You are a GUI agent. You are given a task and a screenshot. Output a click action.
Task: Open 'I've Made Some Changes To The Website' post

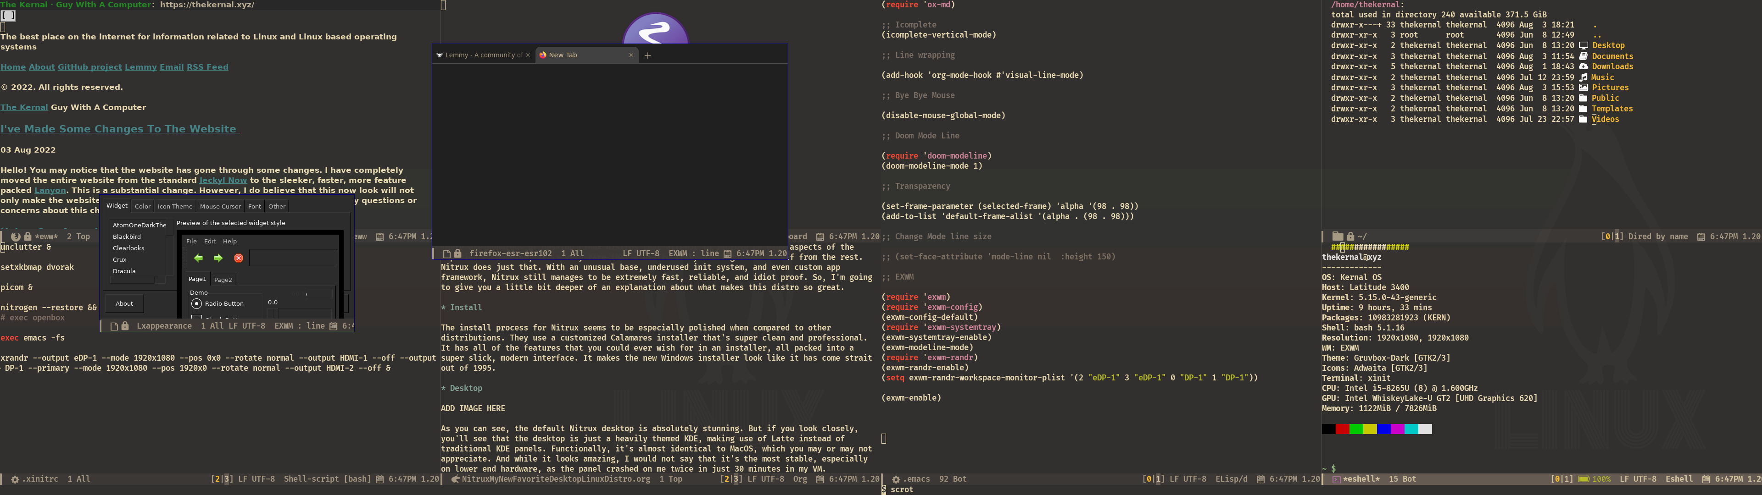(119, 129)
